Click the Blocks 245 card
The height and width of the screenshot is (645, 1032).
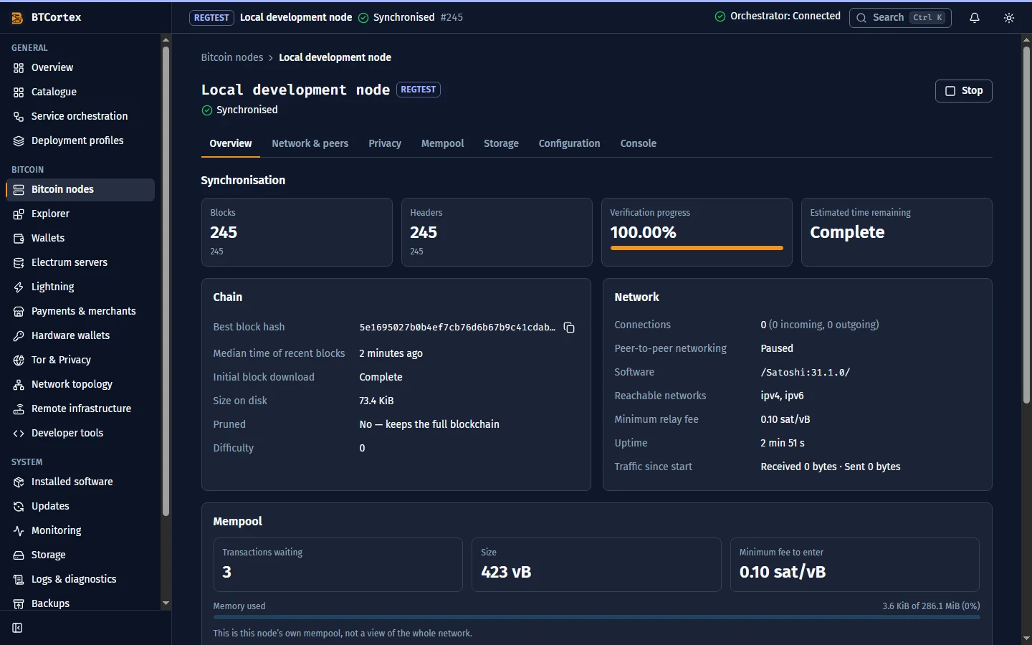pyautogui.click(x=297, y=232)
